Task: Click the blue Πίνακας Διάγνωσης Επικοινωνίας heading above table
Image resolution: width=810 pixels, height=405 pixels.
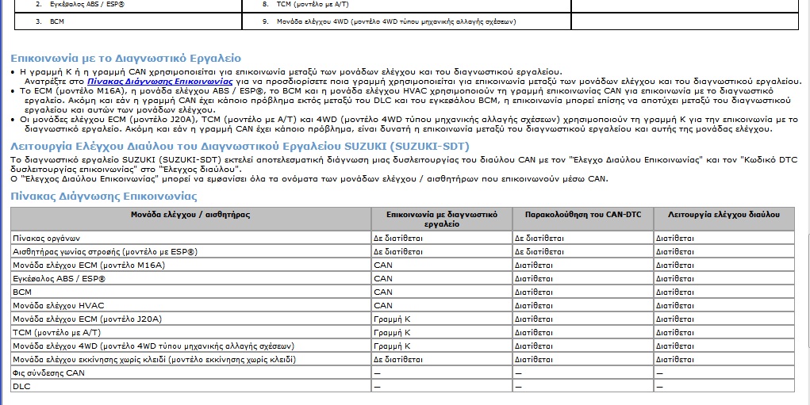Action: tap(104, 197)
